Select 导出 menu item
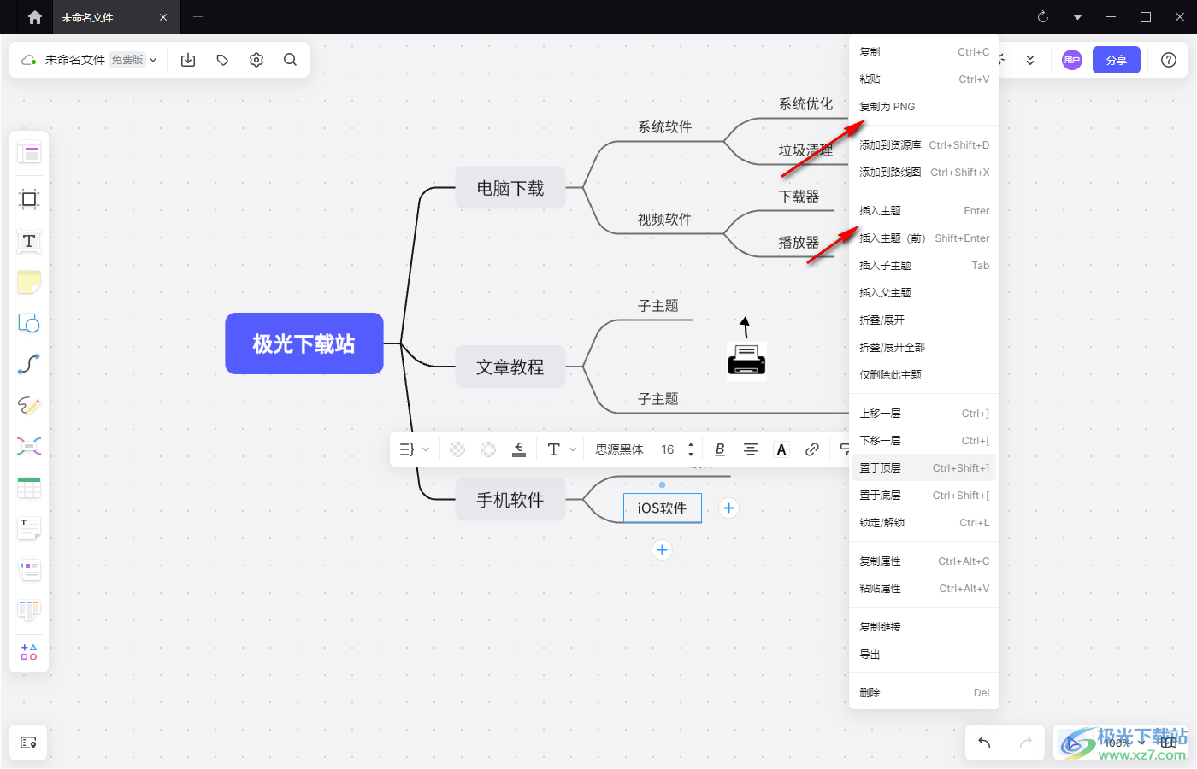 tap(924, 655)
